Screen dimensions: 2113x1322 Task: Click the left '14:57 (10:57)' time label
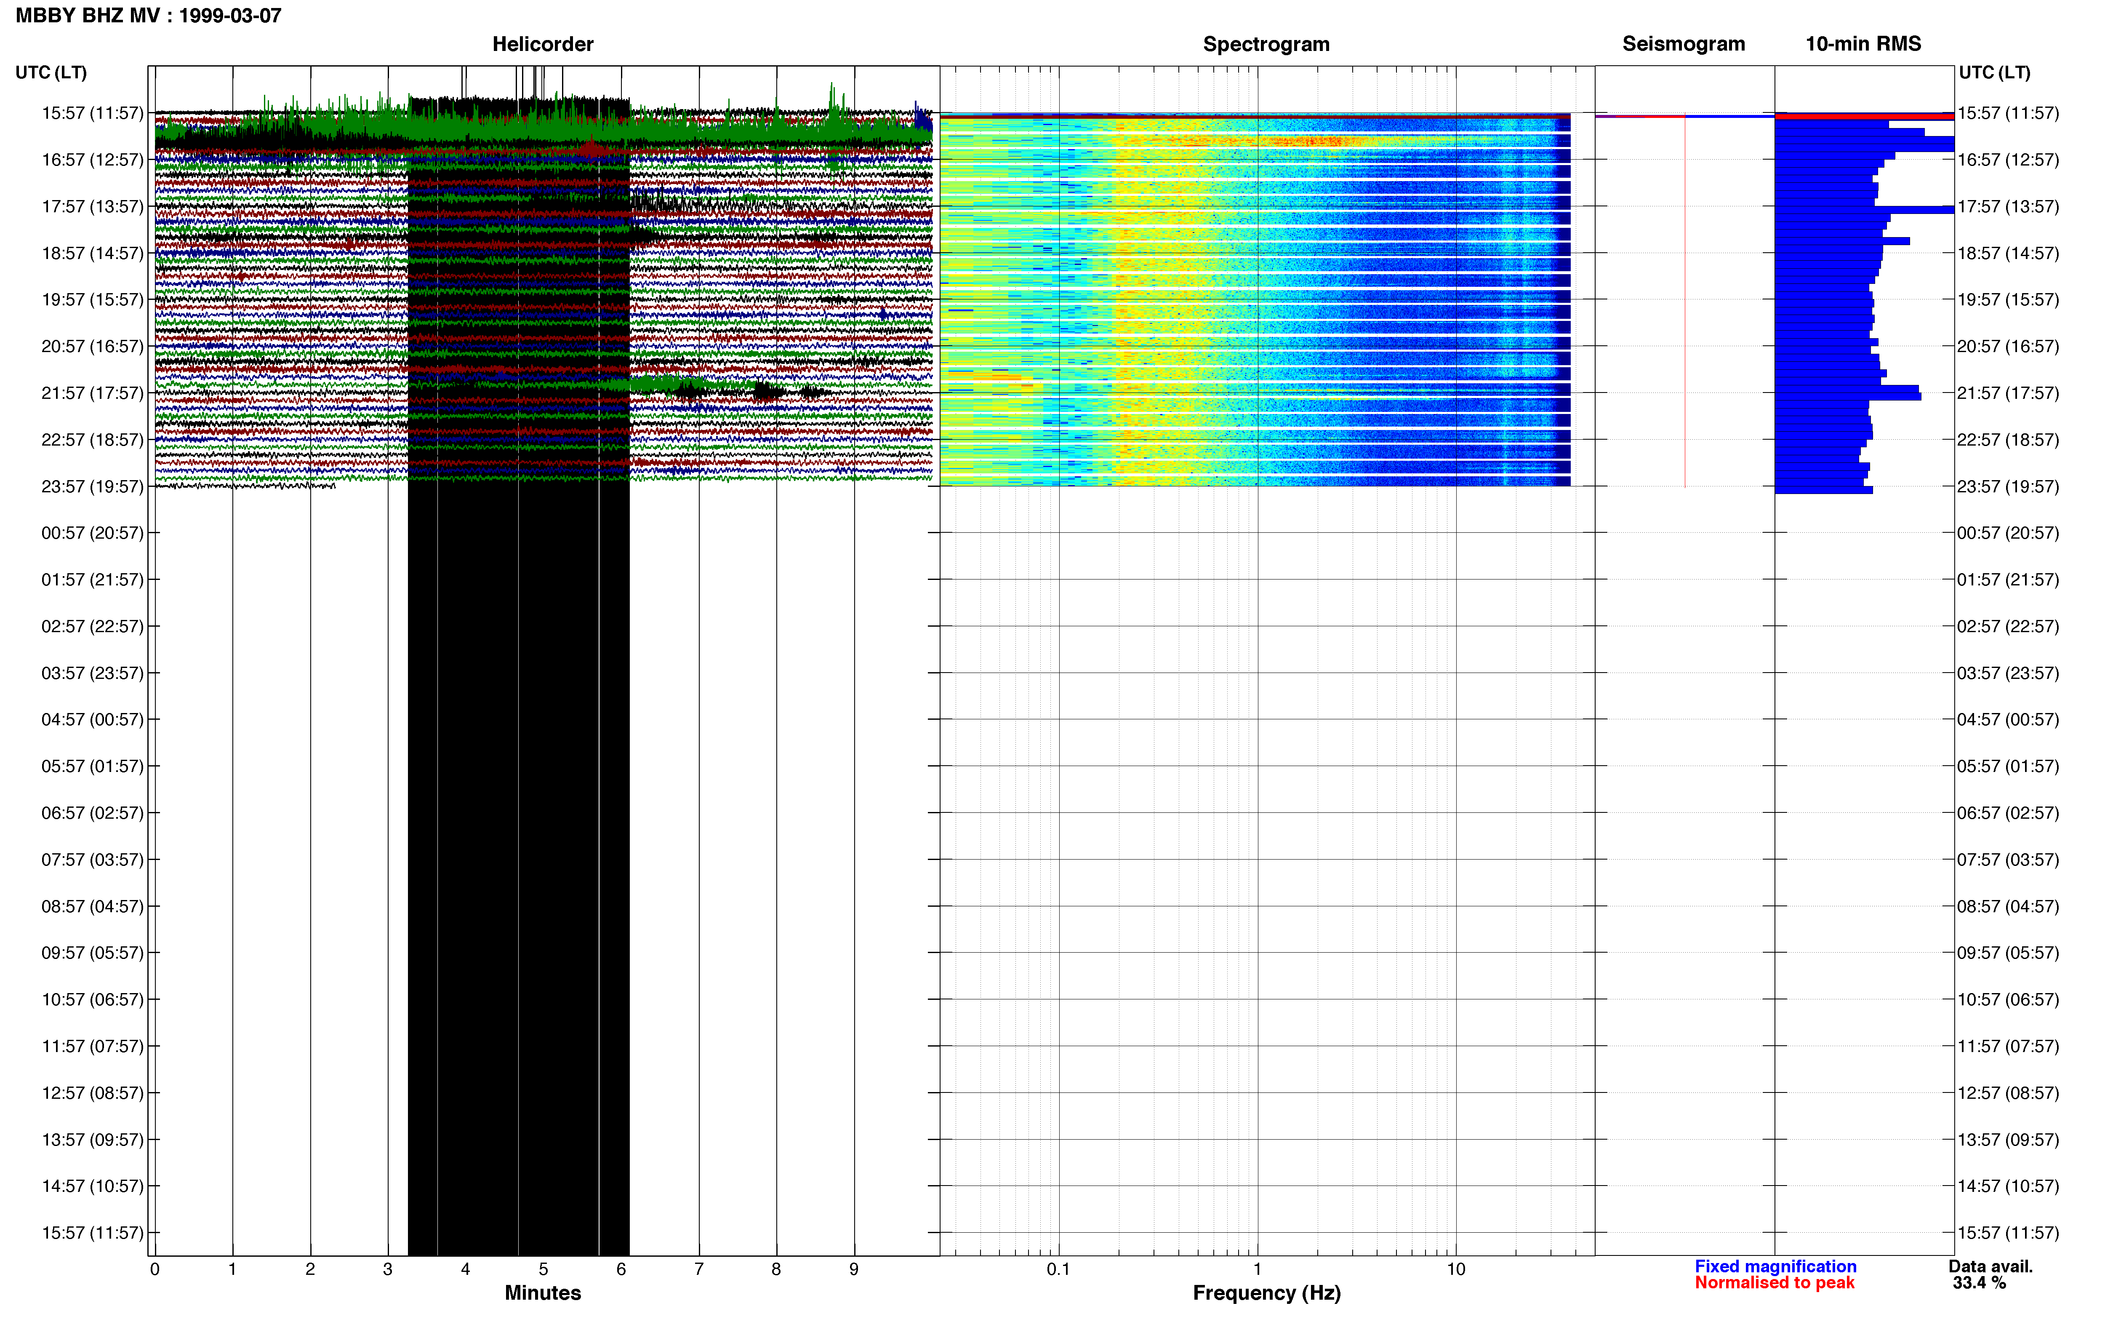point(92,1186)
